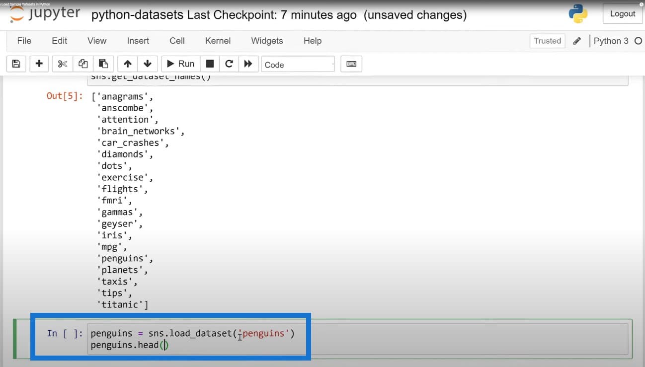This screenshot has height=367, width=645.
Task: Click the 'car_crashes' output line
Action: tap(133, 143)
